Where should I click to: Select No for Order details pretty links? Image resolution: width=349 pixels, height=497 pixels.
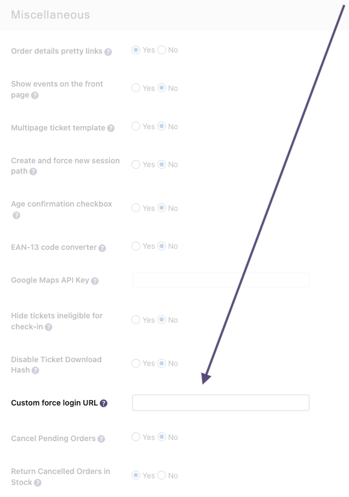coord(162,50)
